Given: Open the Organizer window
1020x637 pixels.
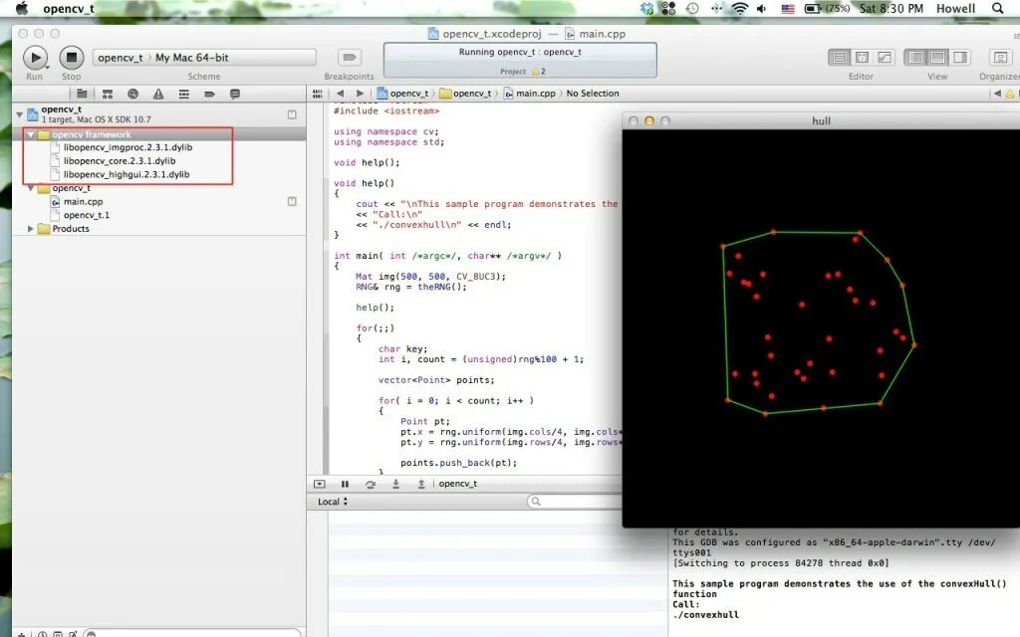Looking at the screenshot, I should coord(1000,57).
